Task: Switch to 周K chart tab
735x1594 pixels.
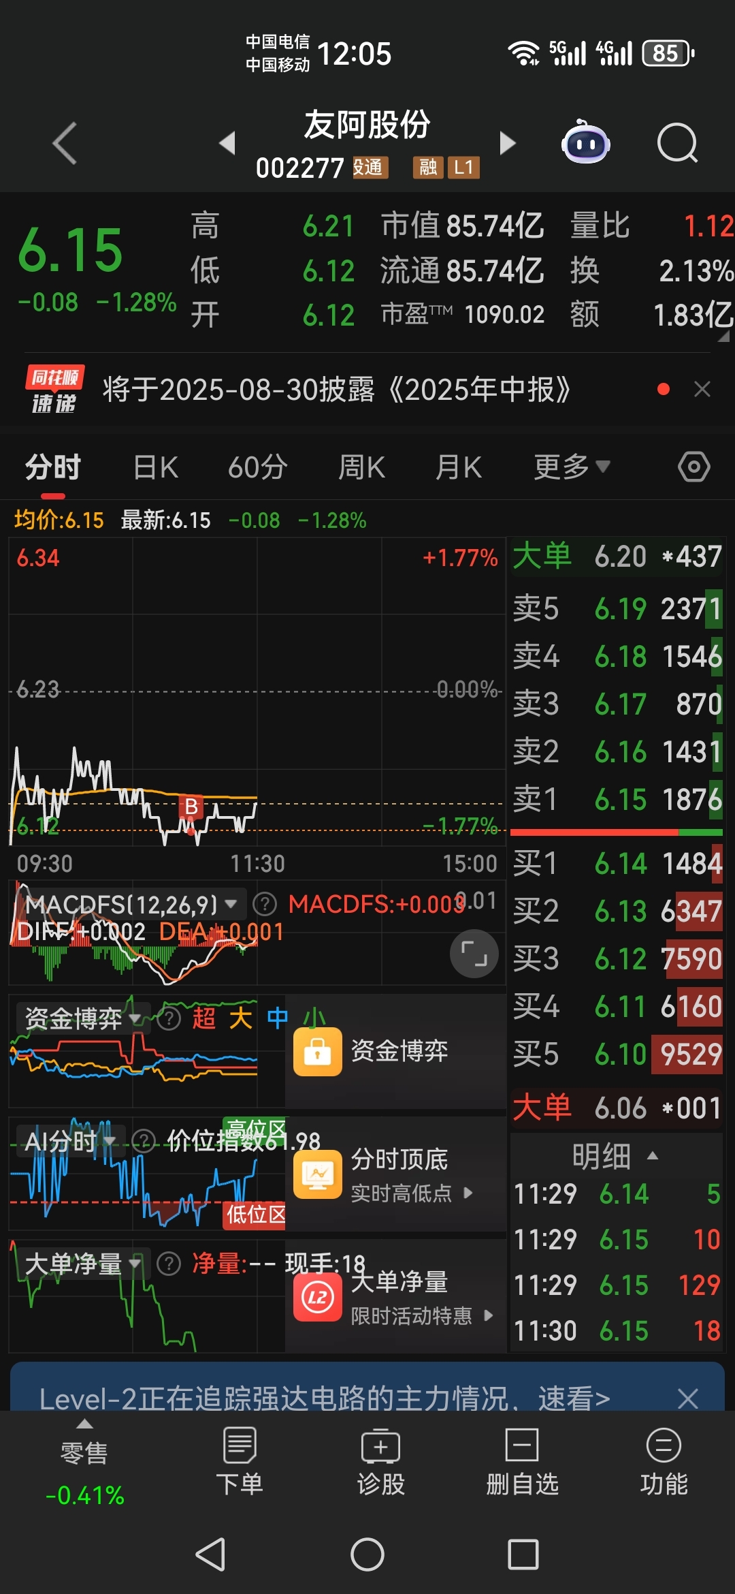Action: coord(361,467)
